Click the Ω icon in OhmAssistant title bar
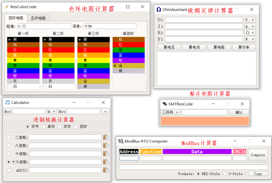The image size is (272, 183). pyautogui.click(x=158, y=9)
